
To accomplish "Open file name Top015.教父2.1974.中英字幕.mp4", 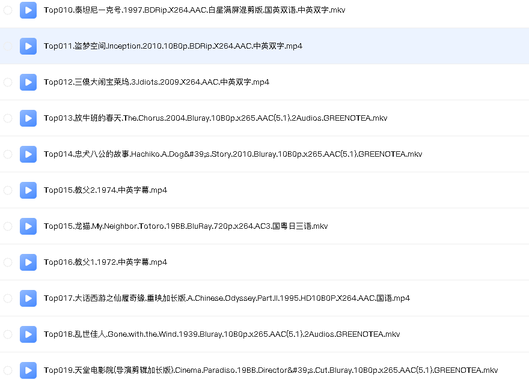I will [x=105, y=190].
